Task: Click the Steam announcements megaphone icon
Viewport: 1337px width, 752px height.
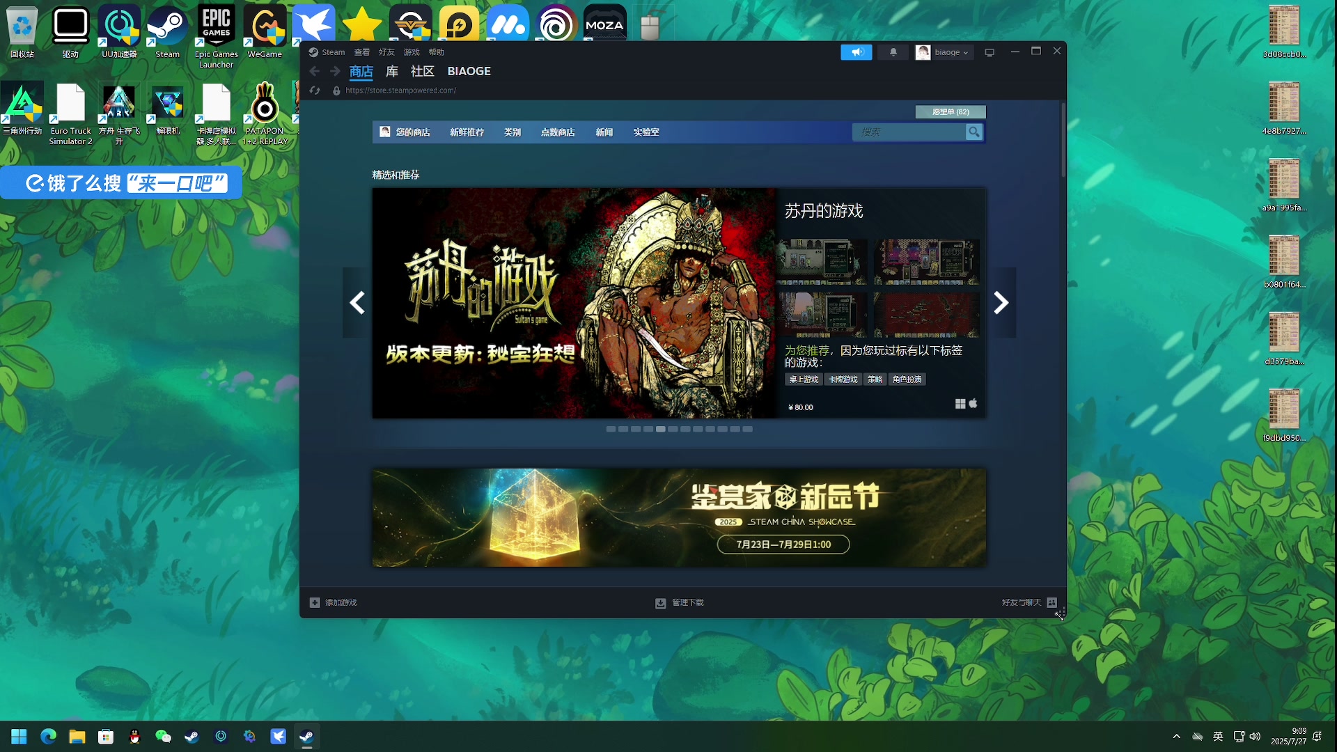Action: pos(857,52)
